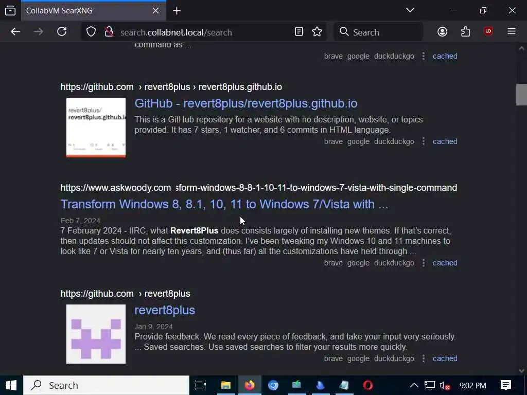
Task: Open a new tab
Action: (177, 11)
